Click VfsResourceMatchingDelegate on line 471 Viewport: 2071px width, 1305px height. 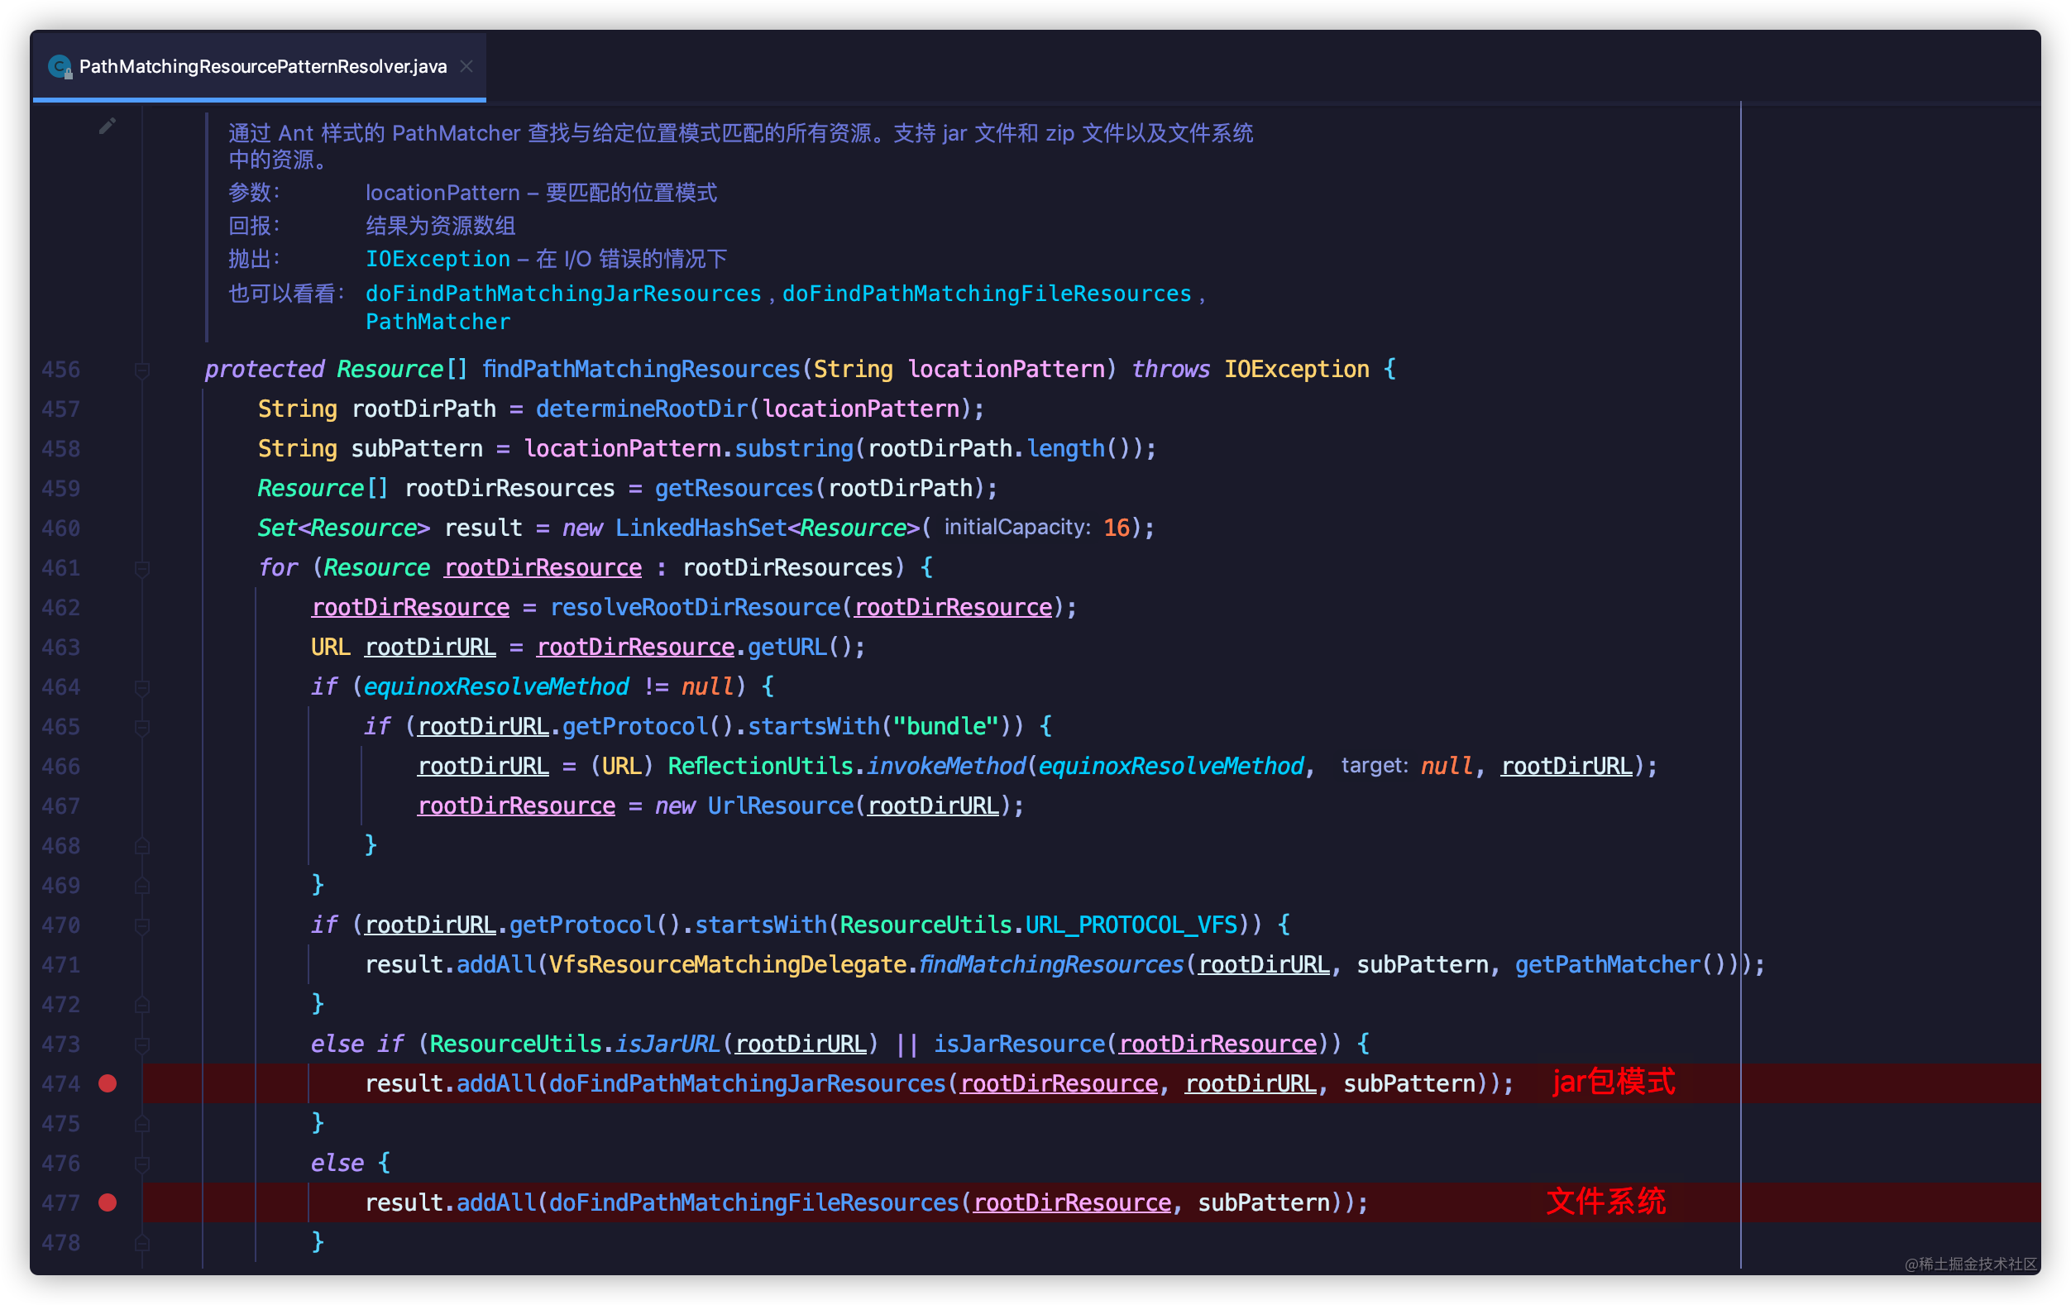(x=728, y=964)
